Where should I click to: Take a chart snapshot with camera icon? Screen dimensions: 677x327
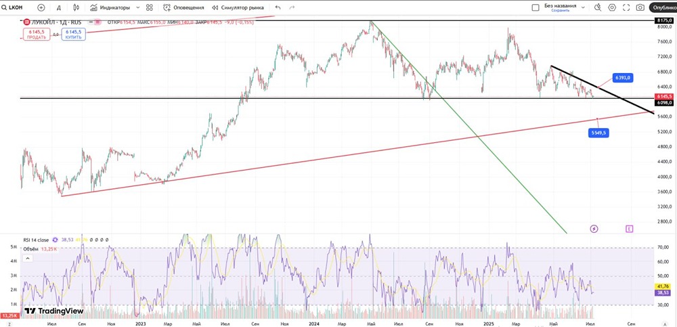640,7
